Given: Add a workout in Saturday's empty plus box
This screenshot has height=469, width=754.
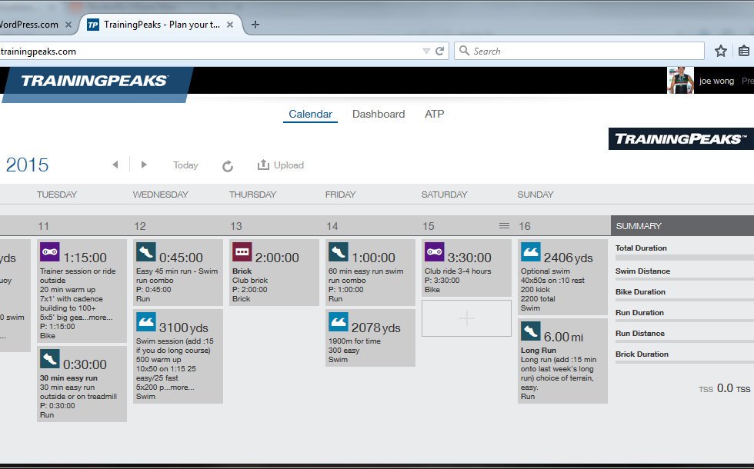Looking at the screenshot, I should point(466,318).
